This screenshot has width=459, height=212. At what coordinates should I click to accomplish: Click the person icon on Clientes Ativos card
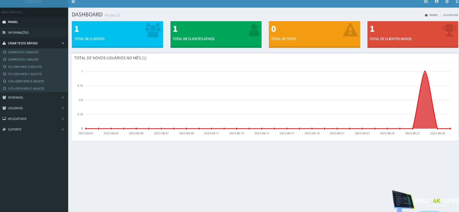(254, 30)
